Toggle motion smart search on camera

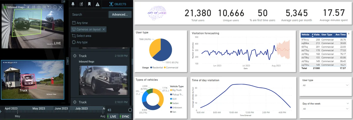coord(34,8)
